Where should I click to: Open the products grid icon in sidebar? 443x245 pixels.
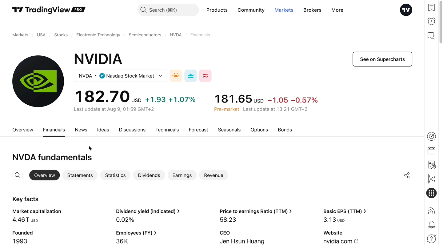(x=431, y=193)
